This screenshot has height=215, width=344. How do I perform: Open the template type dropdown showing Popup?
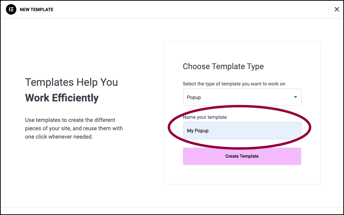pyautogui.click(x=242, y=97)
